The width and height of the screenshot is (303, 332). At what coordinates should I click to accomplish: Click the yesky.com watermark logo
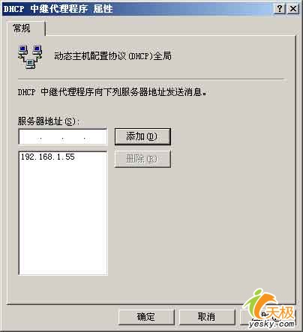[271, 325]
